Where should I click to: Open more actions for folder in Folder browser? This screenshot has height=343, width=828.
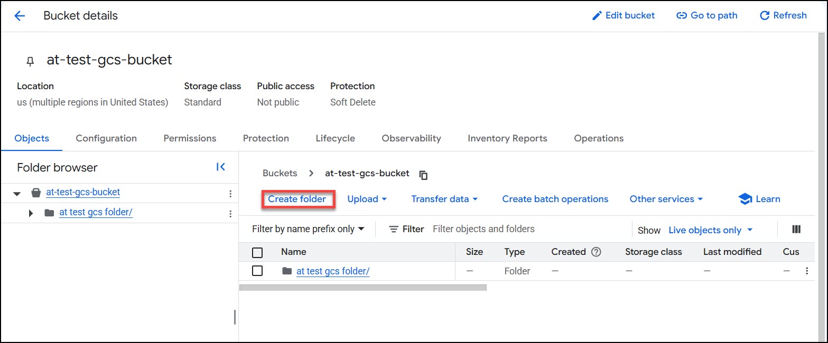pyautogui.click(x=230, y=214)
